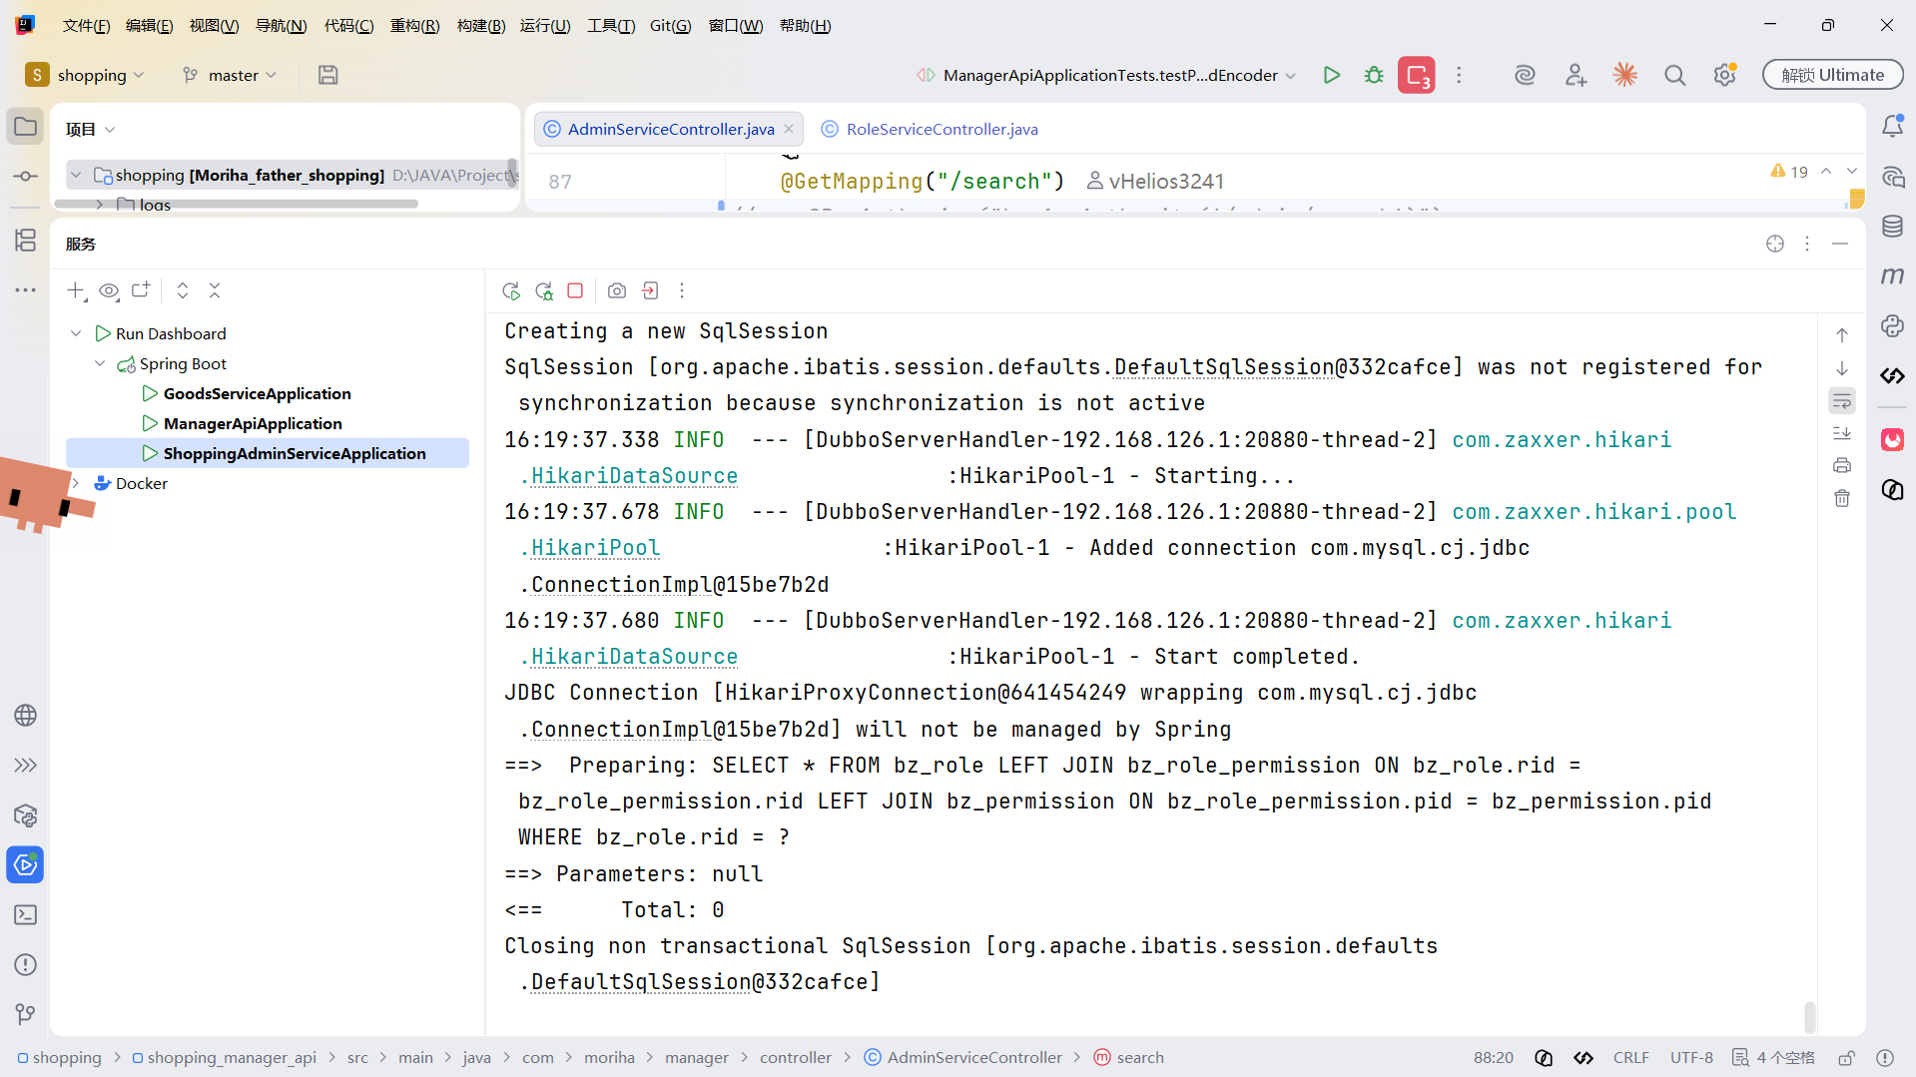Open the code with me user icon
Screen dimensions: 1916x1077
tap(1576, 75)
